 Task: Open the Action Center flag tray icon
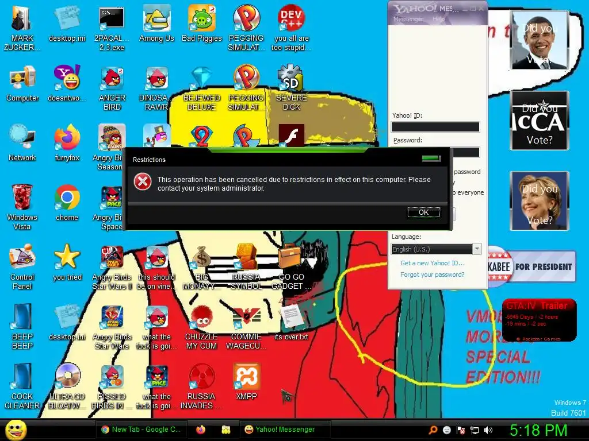[461, 430]
